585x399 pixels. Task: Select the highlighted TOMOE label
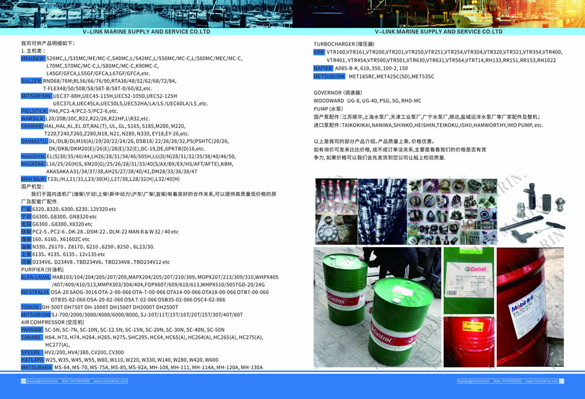tap(31, 307)
